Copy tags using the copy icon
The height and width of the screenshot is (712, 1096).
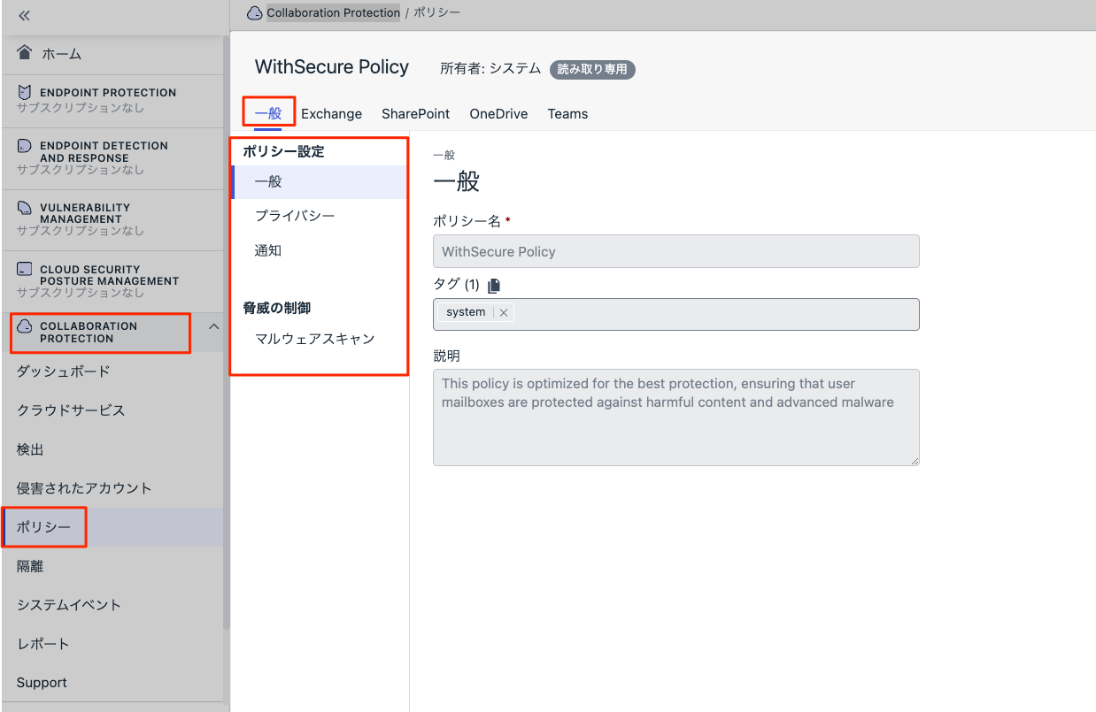494,285
